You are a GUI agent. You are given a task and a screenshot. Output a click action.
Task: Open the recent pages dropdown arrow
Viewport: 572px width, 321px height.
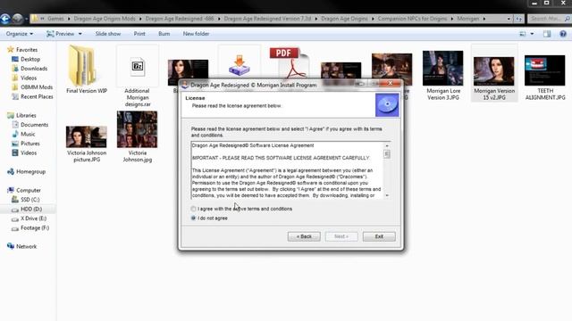click(x=26, y=19)
